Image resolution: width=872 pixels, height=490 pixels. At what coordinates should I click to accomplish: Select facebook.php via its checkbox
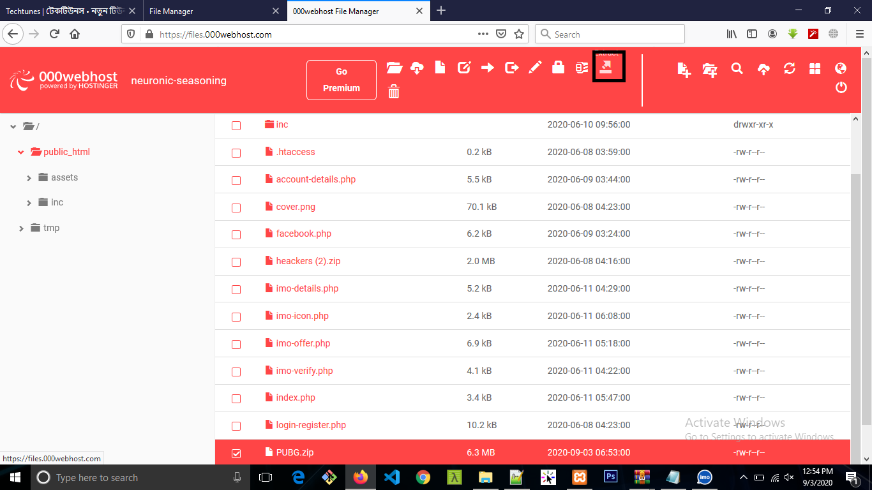(236, 235)
